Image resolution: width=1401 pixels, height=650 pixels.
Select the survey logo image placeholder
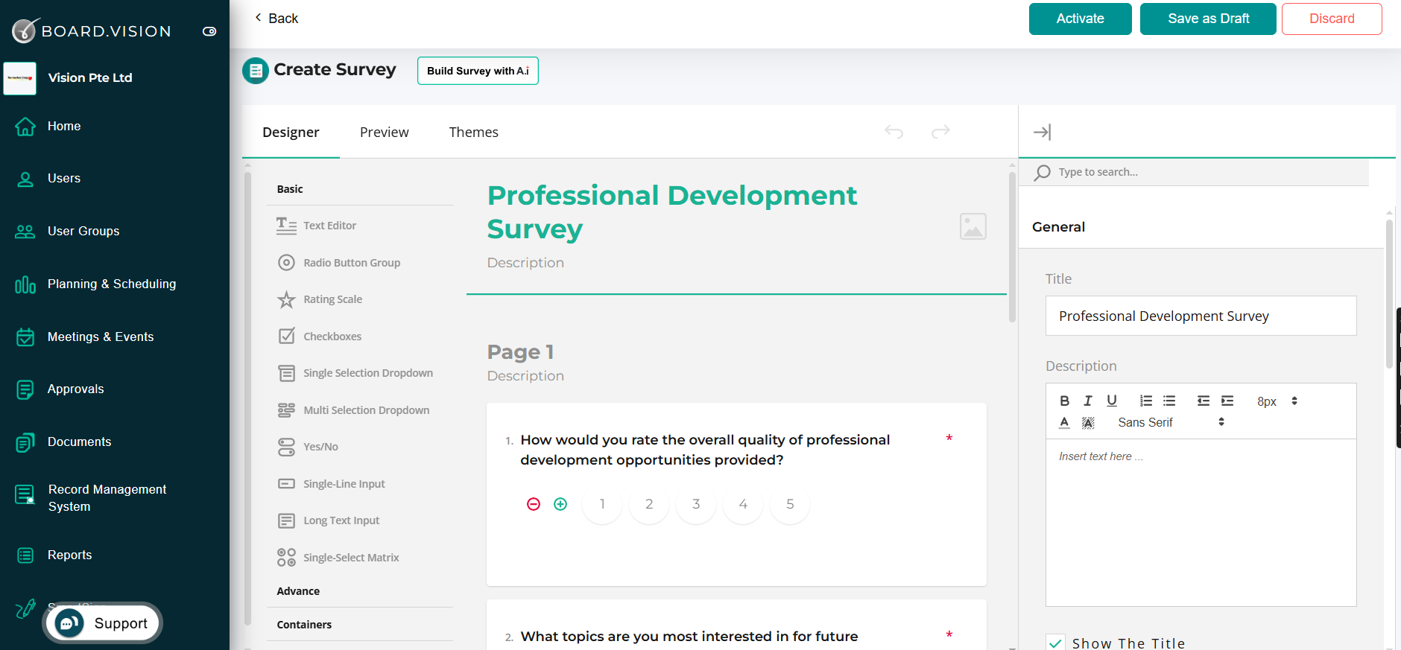973,226
